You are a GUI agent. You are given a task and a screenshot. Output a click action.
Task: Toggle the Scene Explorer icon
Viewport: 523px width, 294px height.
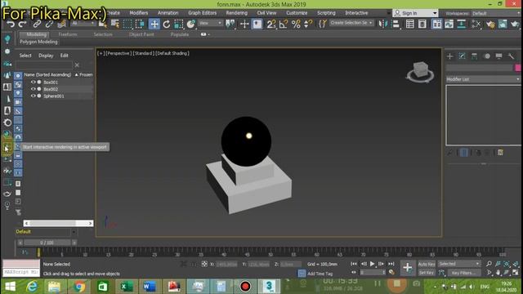point(410,24)
